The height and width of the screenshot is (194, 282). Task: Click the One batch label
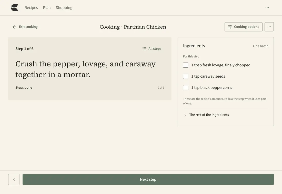[261, 46]
